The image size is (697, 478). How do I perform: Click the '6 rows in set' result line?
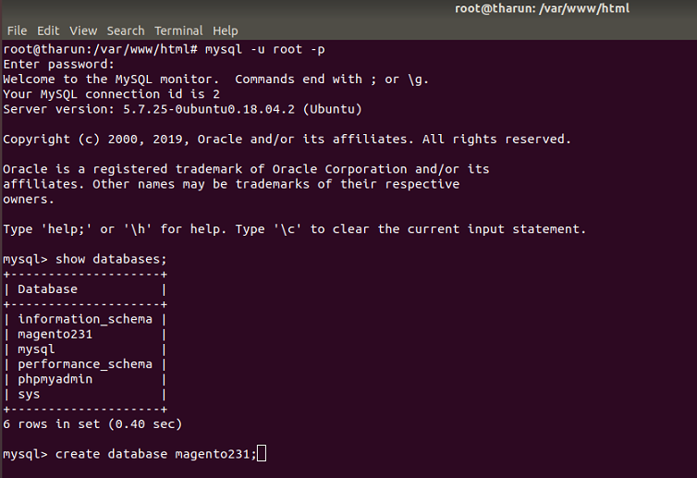[92, 423]
